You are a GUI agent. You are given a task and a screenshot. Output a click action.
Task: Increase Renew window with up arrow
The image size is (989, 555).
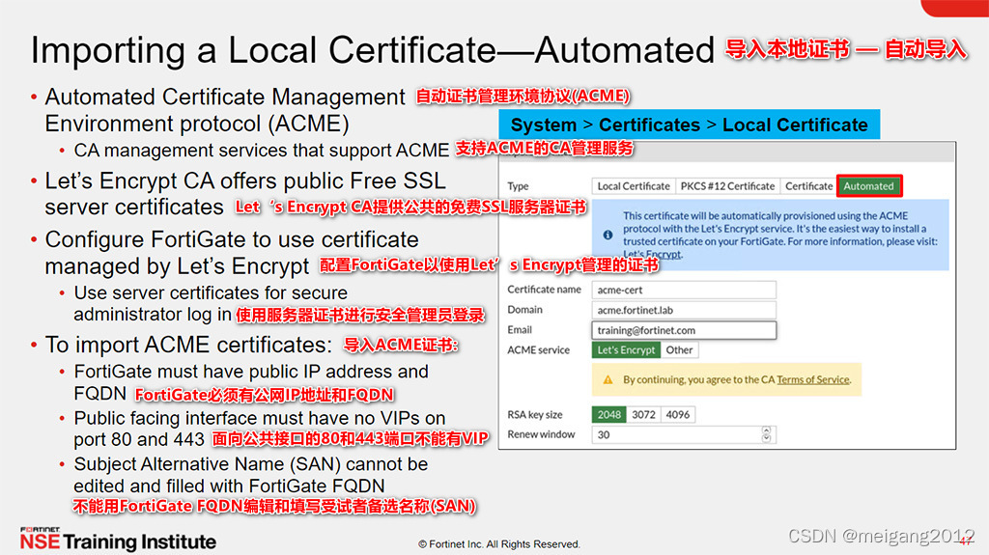[766, 430]
